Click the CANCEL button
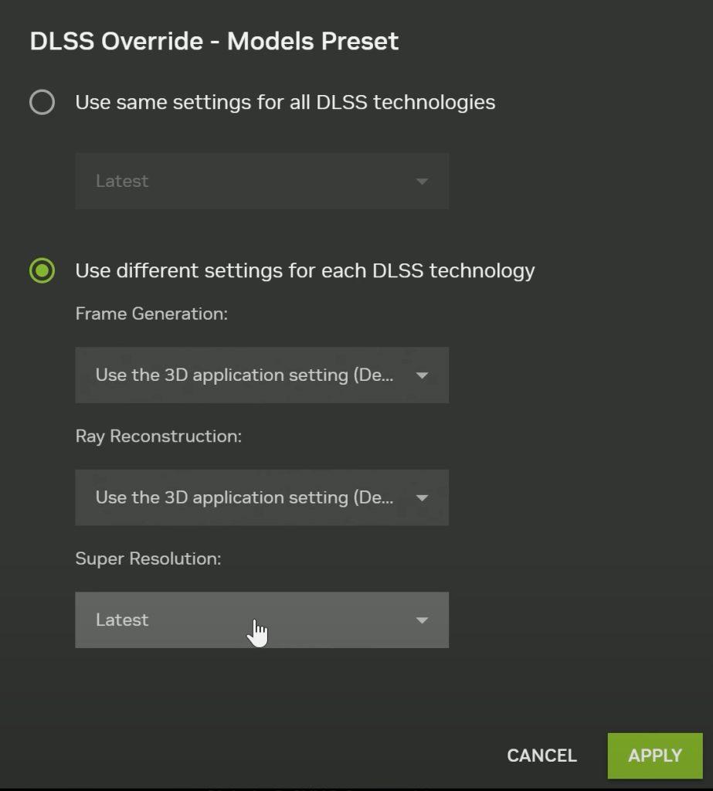Screen dimensions: 713x791 click(x=542, y=755)
